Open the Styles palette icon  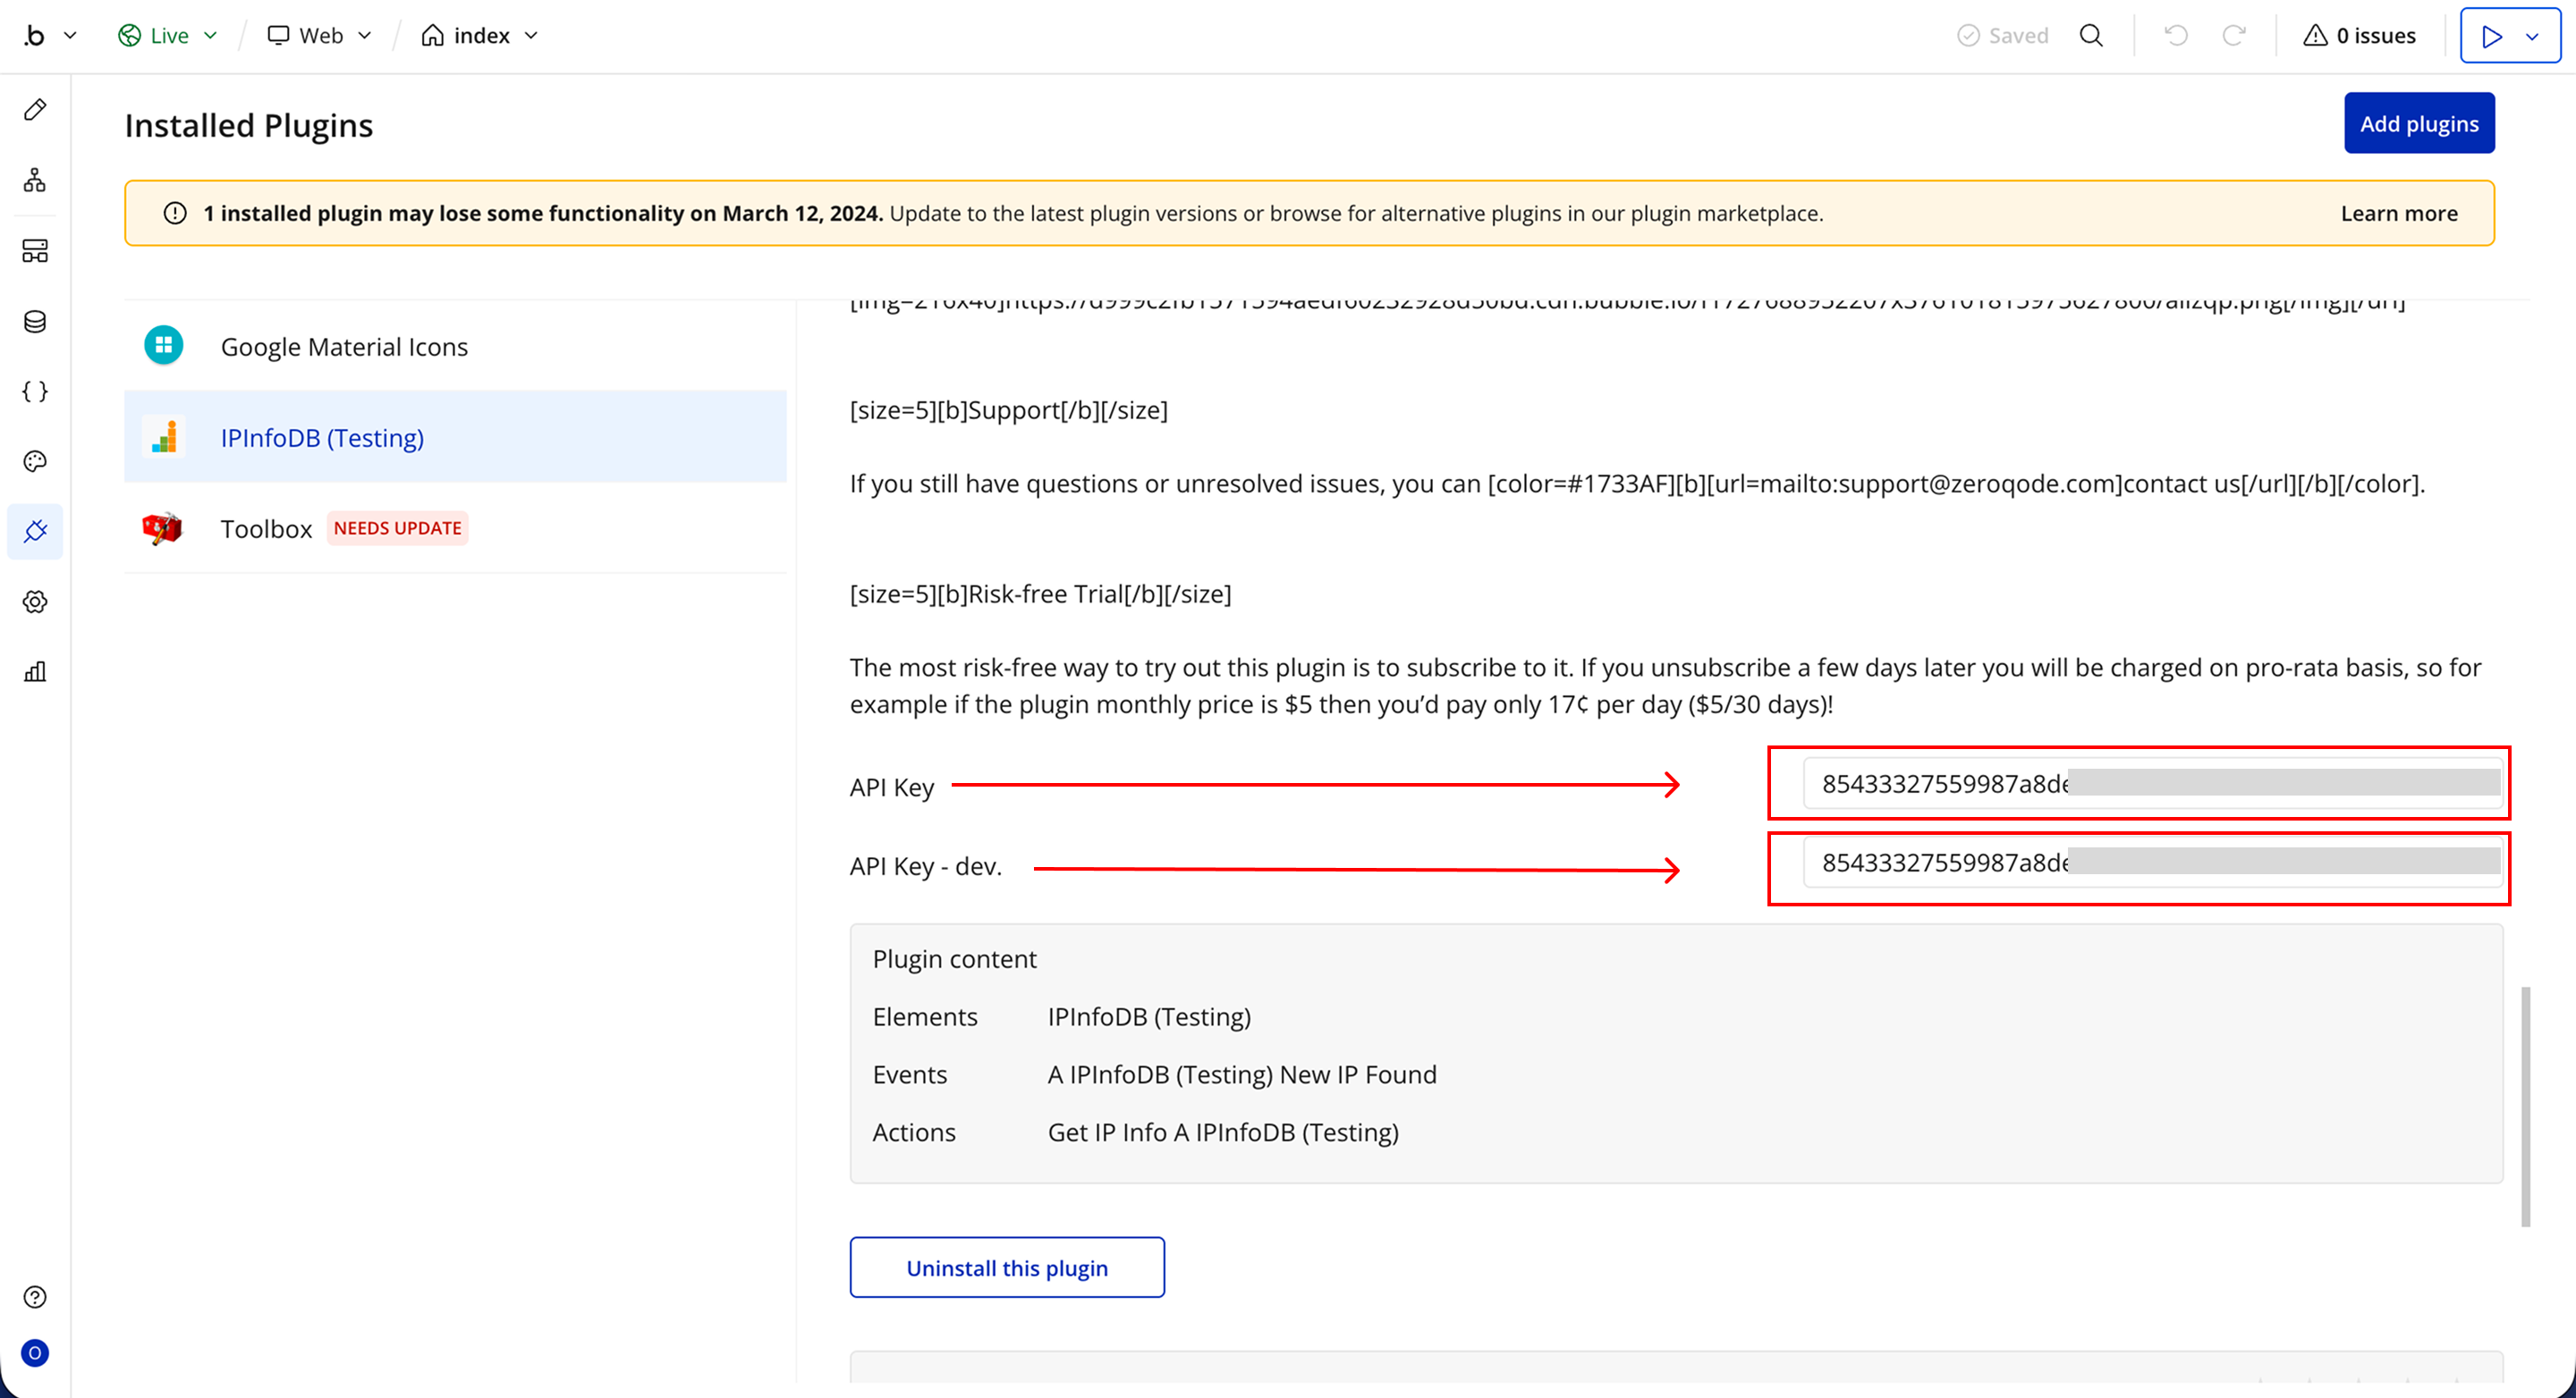(x=35, y=460)
